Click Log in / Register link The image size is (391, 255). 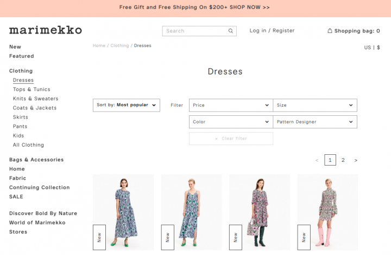click(272, 30)
